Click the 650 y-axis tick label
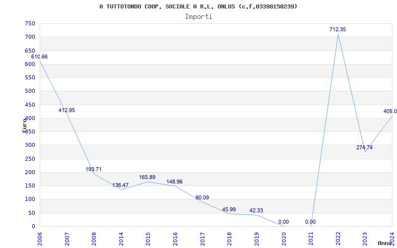This screenshot has height=248, width=397. click(x=30, y=51)
